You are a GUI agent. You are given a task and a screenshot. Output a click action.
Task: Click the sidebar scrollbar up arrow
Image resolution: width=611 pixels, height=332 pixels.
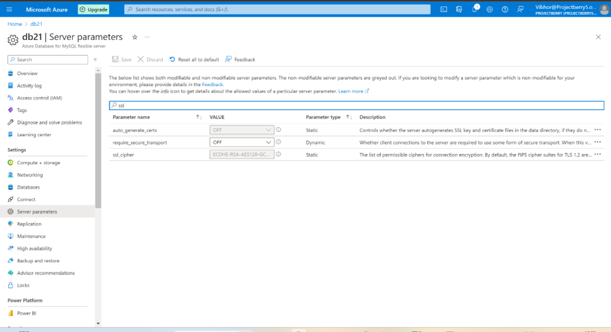tap(98, 70)
